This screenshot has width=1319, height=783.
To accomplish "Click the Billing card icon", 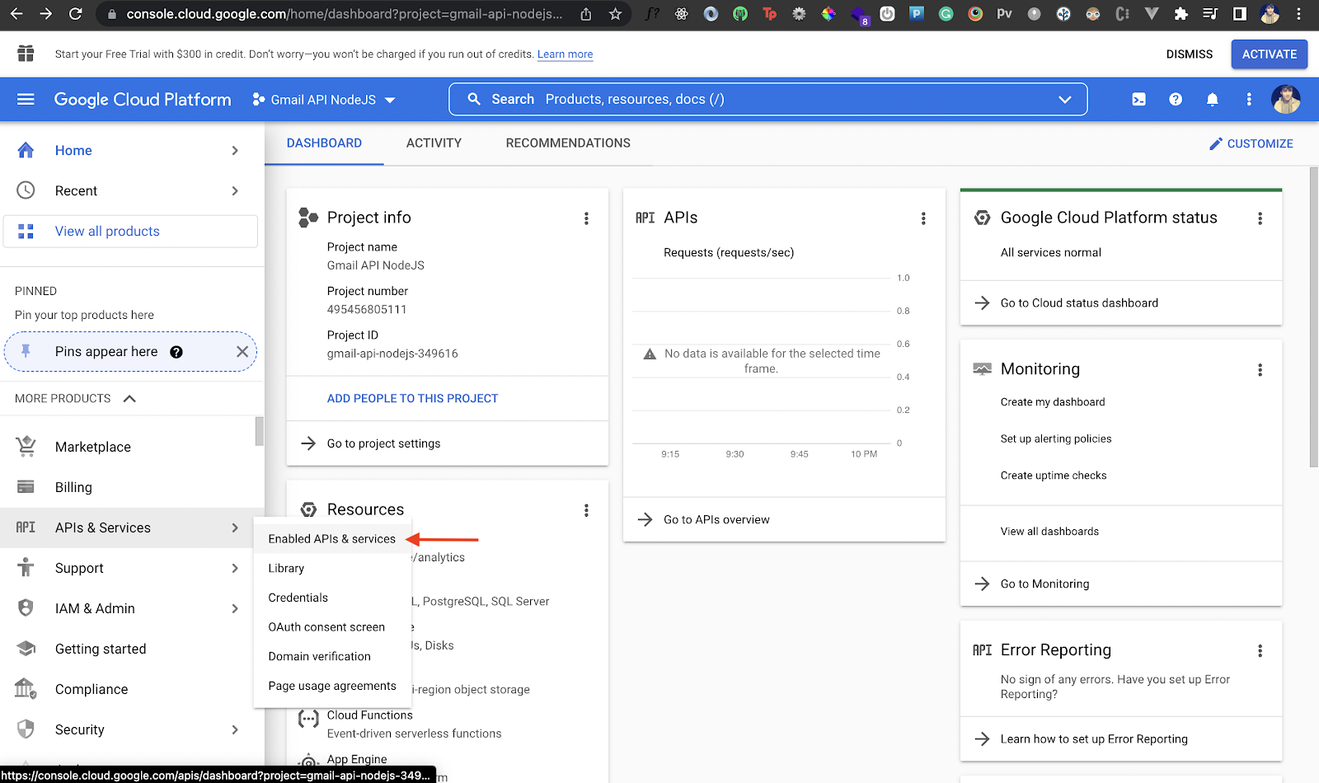I will (26, 487).
